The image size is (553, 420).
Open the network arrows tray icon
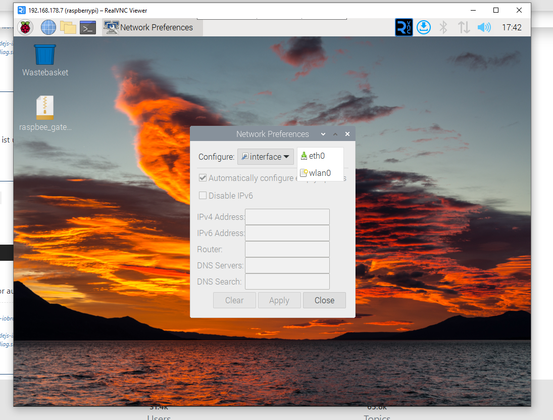pyautogui.click(x=464, y=27)
